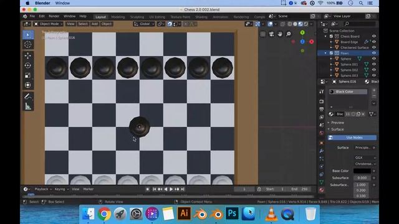The width and height of the screenshot is (399, 224).
Task: Uncheck the Pawn collection checkbox
Action: 331,53
